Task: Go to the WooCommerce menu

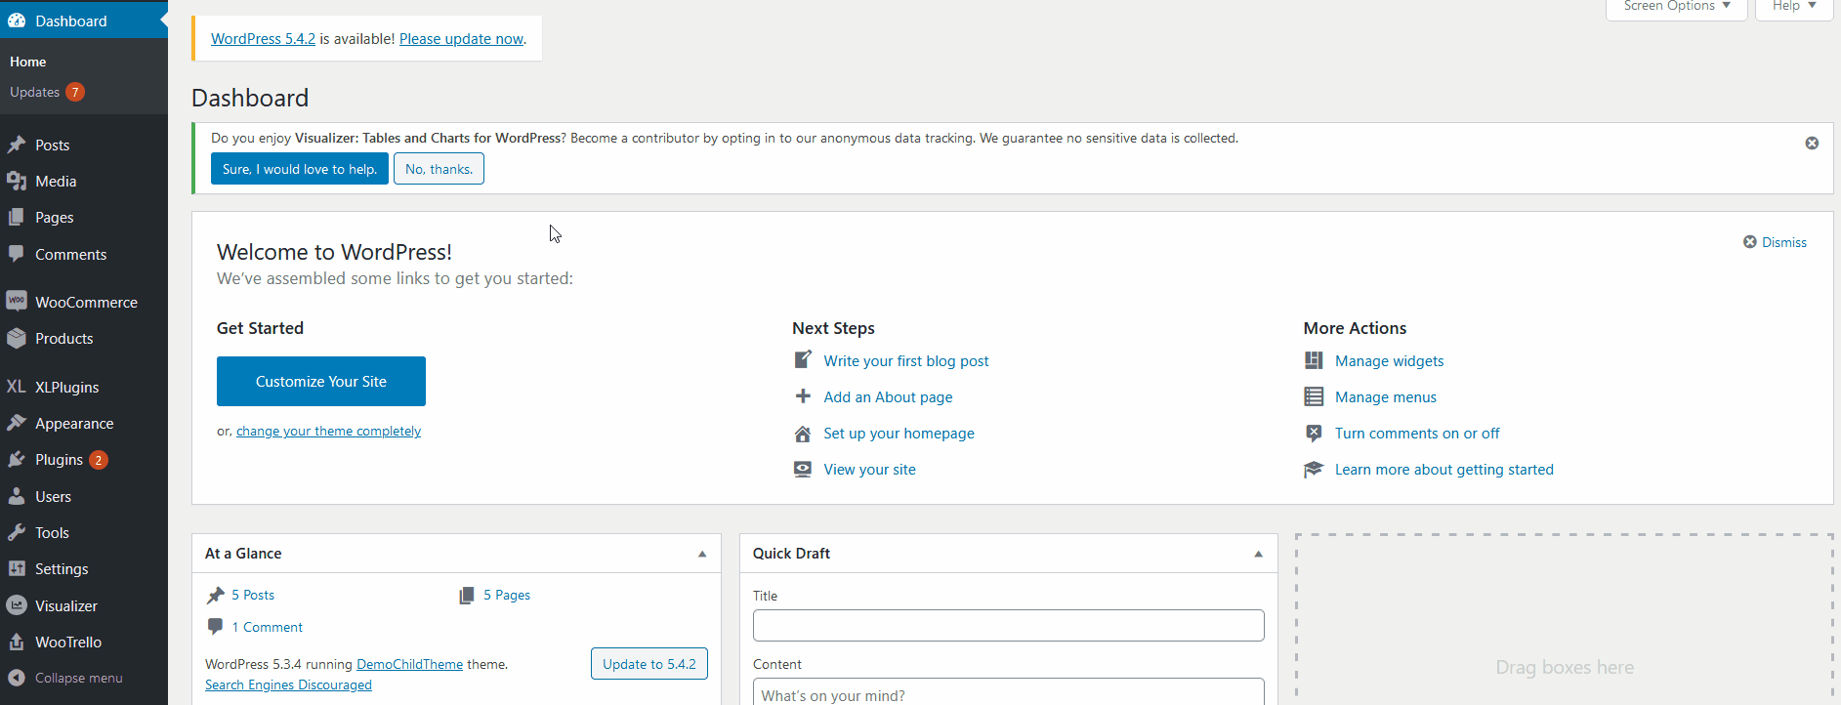Action: coord(84,302)
